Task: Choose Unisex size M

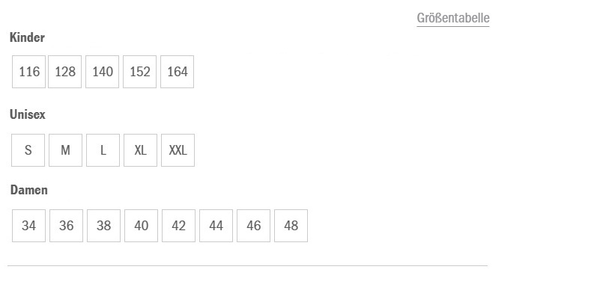Action: tap(66, 150)
